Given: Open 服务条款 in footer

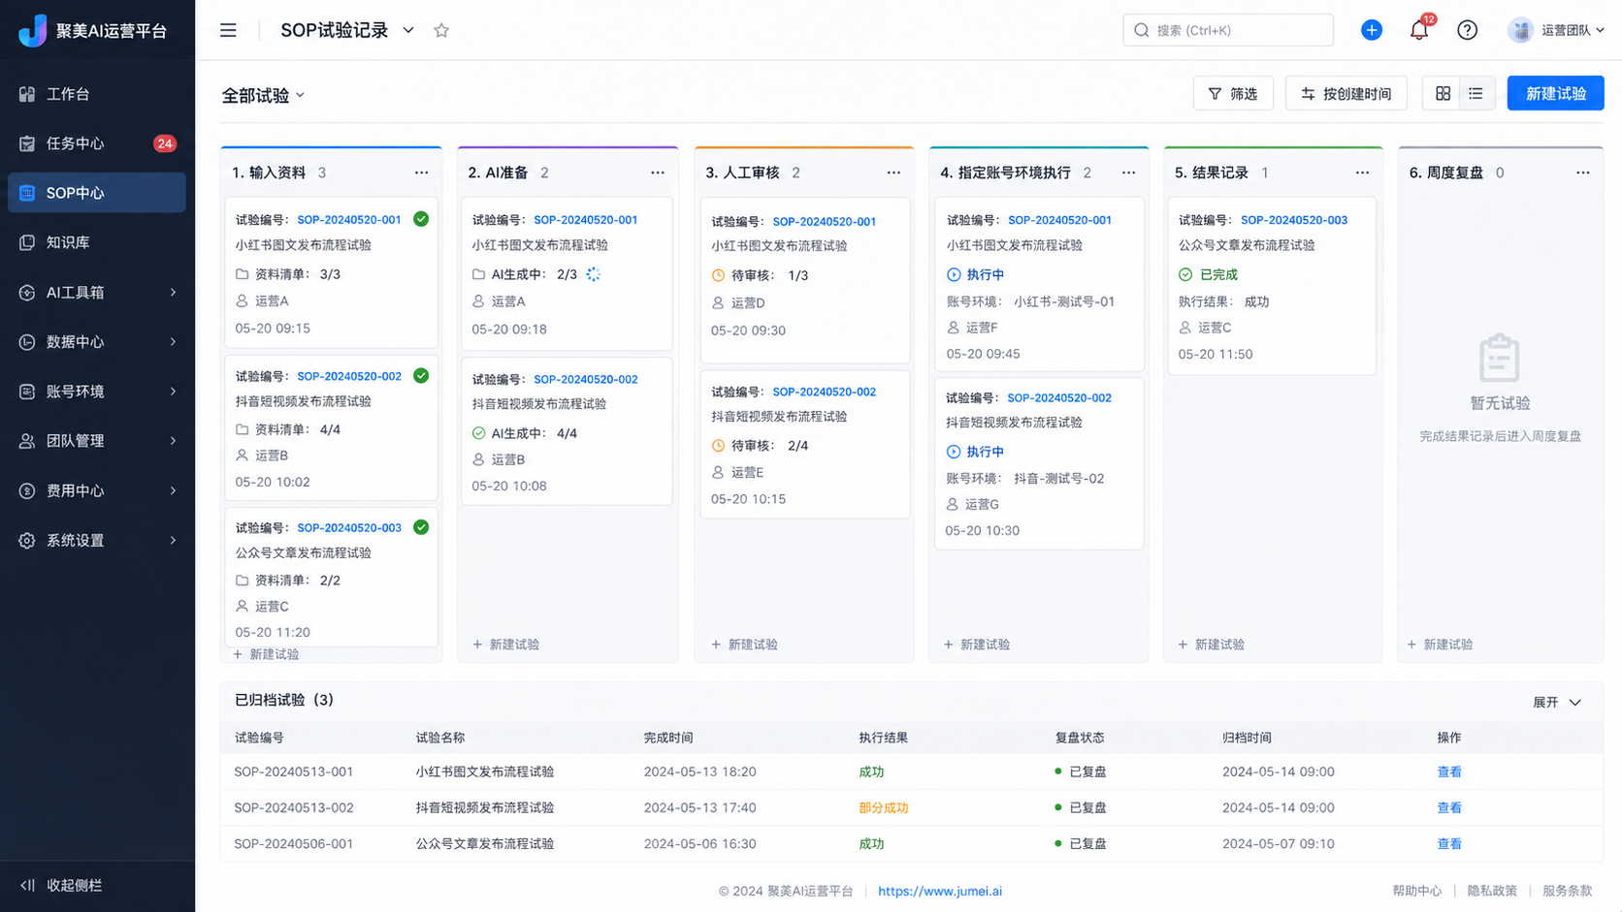Looking at the screenshot, I should pyautogui.click(x=1567, y=891).
